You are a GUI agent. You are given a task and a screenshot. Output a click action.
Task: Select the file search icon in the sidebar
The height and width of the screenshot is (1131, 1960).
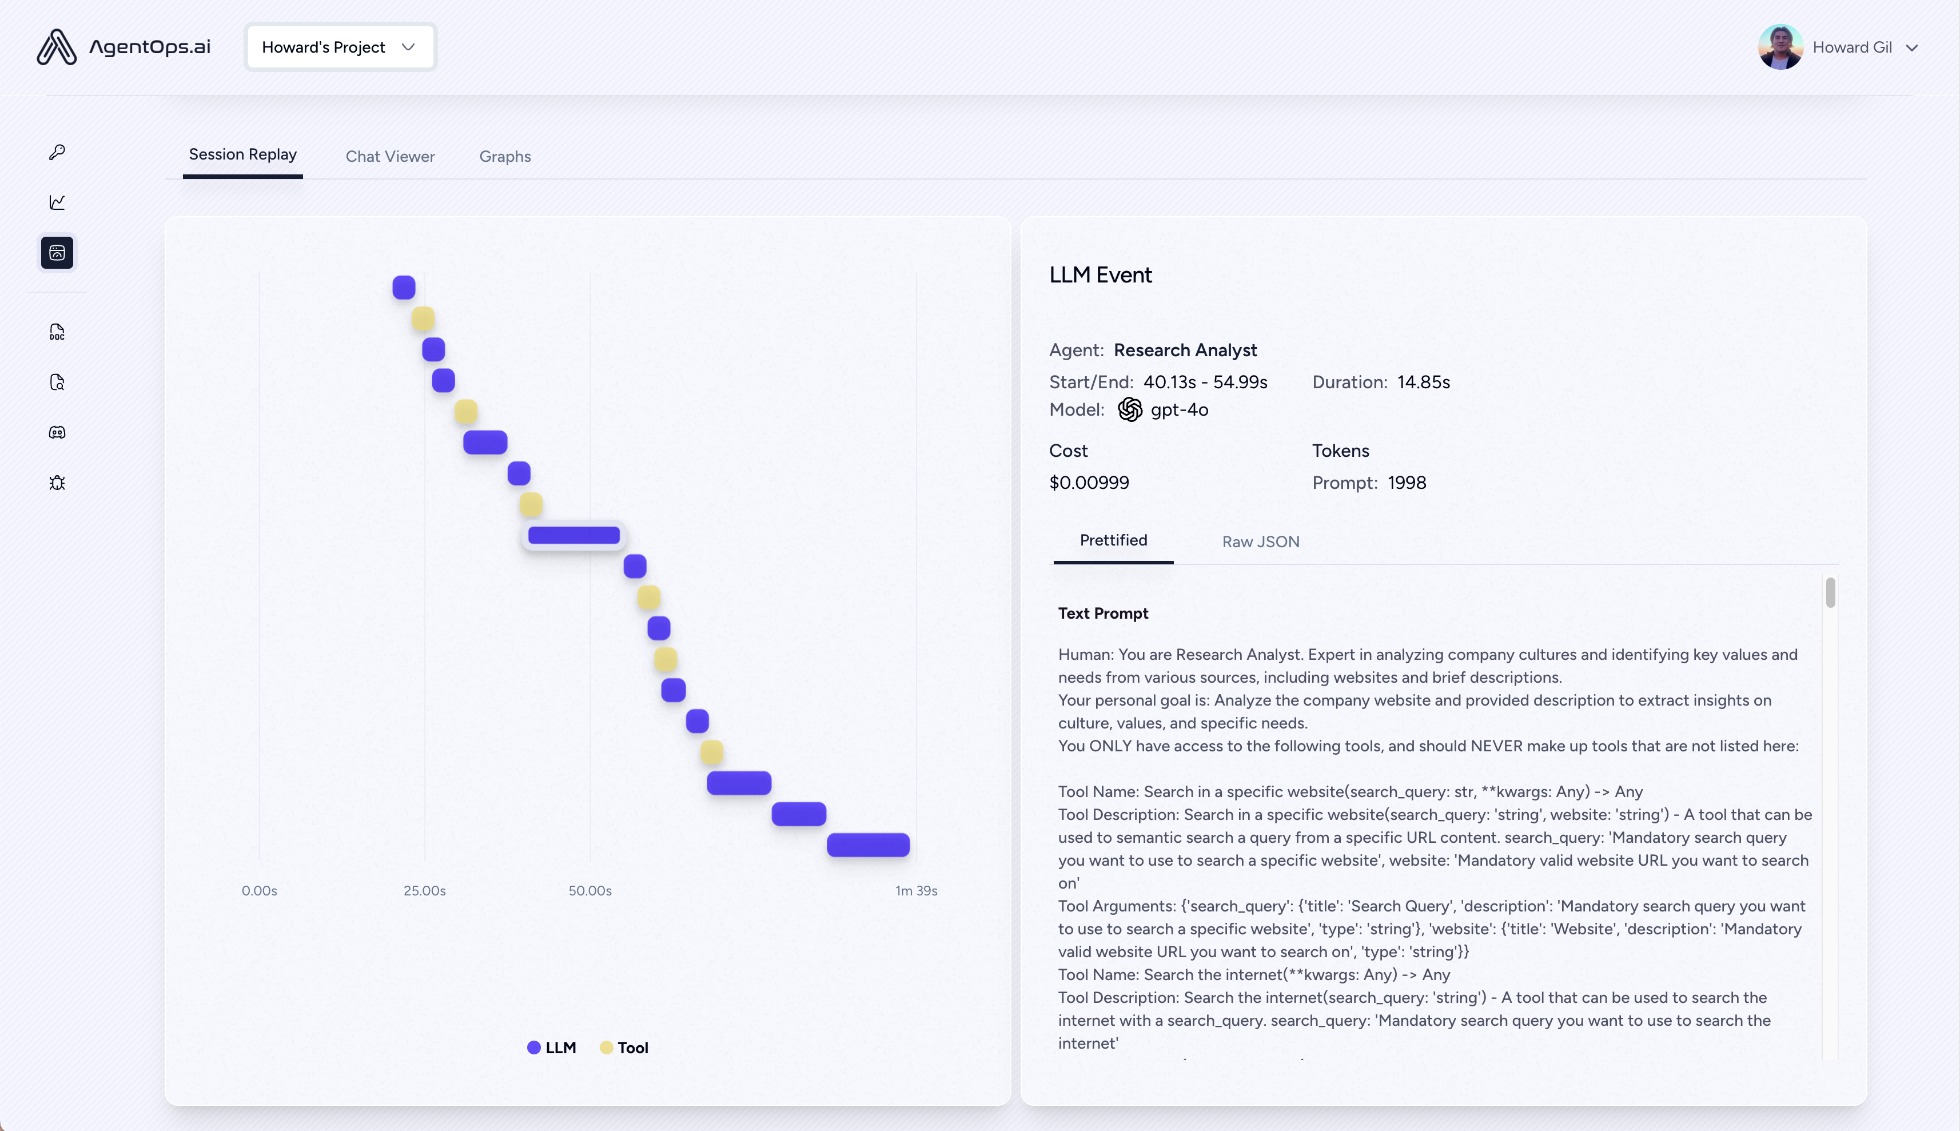point(58,382)
